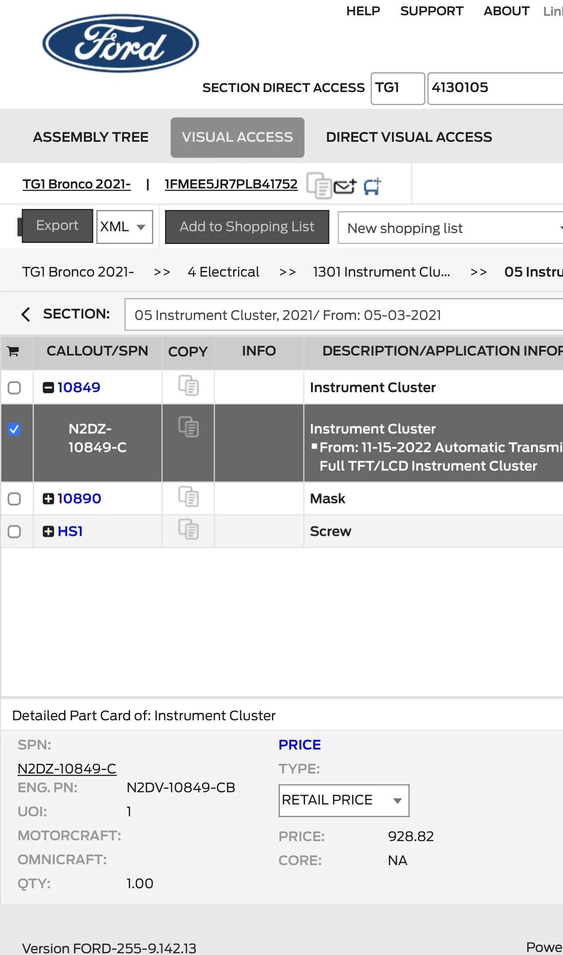The width and height of the screenshot is (563, 955).
Task: Expand the HS1 callout group
Action: coord(48,531)
